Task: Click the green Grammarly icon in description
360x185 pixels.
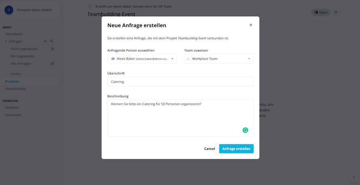Action: tap(245, 130)
